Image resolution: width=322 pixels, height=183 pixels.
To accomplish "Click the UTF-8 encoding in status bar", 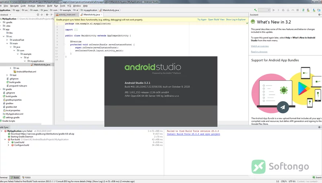I will pos(292,181).
